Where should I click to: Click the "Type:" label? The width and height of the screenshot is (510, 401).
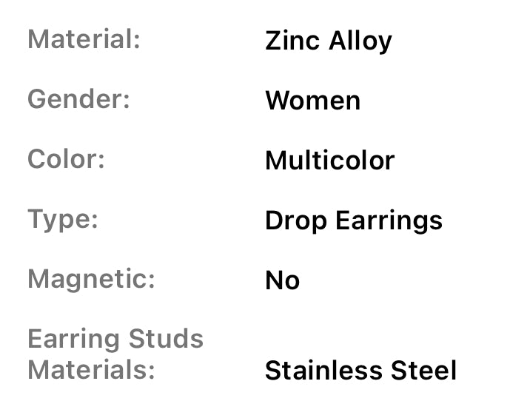click(x=63, y=219)
